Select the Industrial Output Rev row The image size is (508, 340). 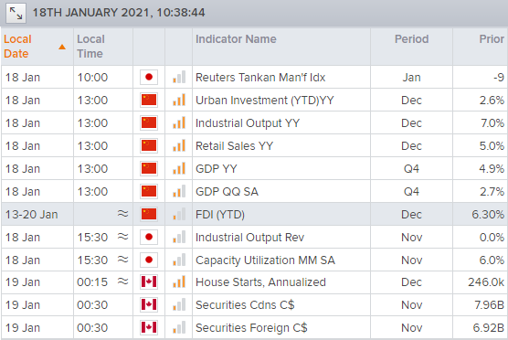(x=254, y=238)
